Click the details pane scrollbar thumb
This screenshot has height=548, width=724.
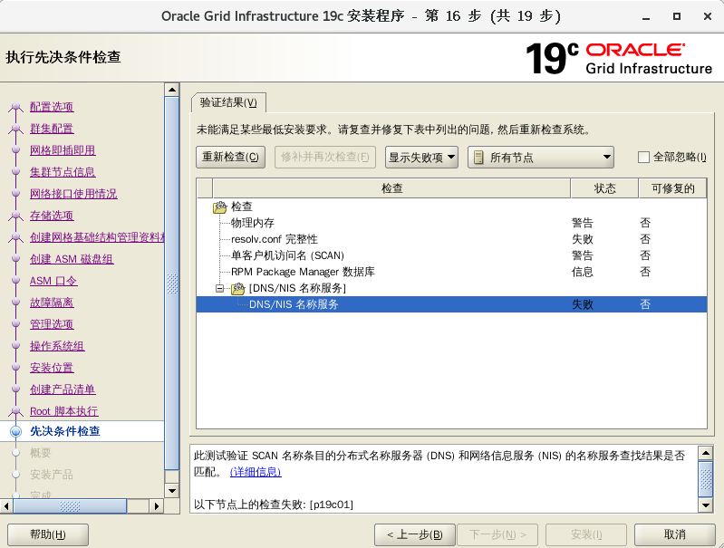click(x=706, y=478)
